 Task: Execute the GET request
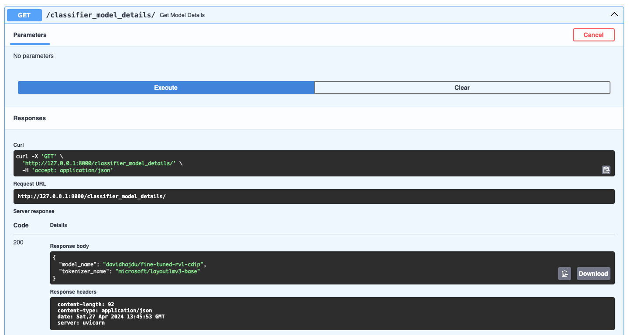point(166,88)
